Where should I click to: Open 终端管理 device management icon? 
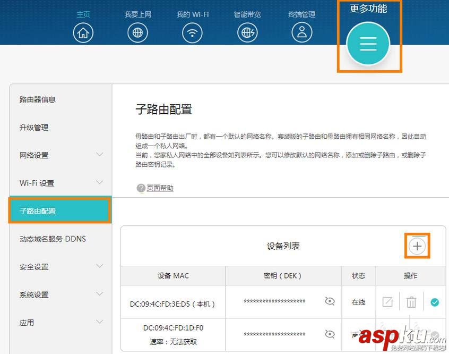(301, 32)
